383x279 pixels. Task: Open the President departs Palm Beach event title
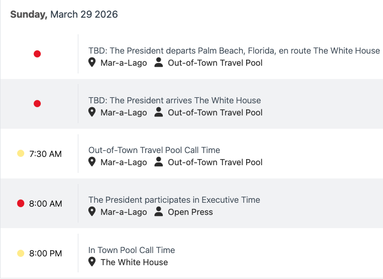(x=234, y=51)
